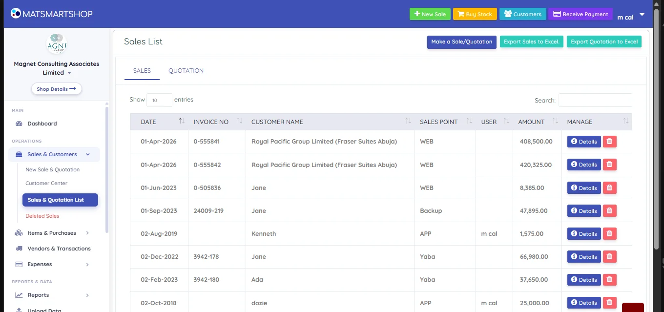The width and height of the screenshot is (664, 312).
Task: Click the Sales & Customers bag icon
Action: pyautogui.click(x=19, y=154)
